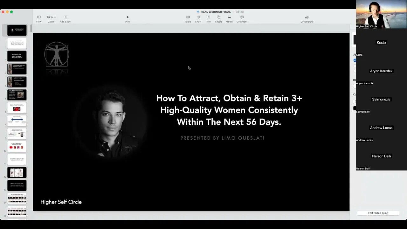Select slide 4 thumbnail in navigator
The image size is (407, 229).
(x=17, y=69)
